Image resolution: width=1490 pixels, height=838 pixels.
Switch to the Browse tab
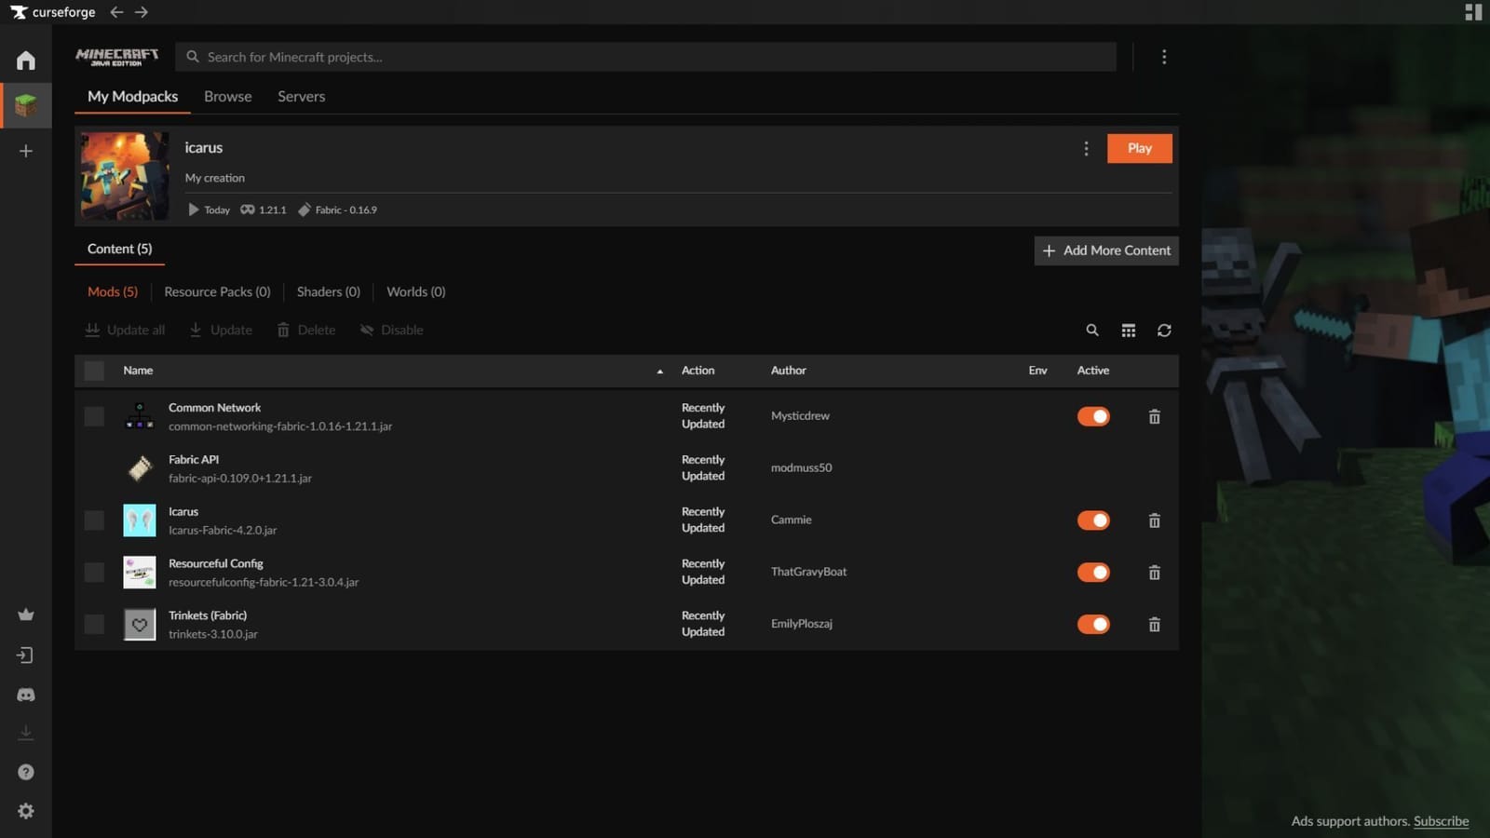pyautogui.click(x=227, y=96)
